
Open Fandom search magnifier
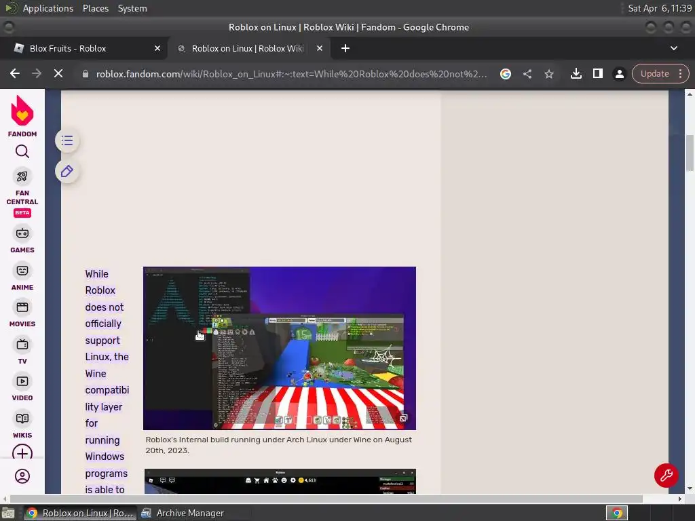22,151
